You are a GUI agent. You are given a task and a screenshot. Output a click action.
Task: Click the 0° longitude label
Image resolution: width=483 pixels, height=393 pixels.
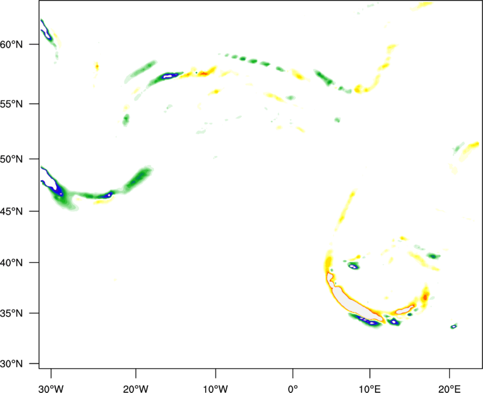(x=293, y=389)
